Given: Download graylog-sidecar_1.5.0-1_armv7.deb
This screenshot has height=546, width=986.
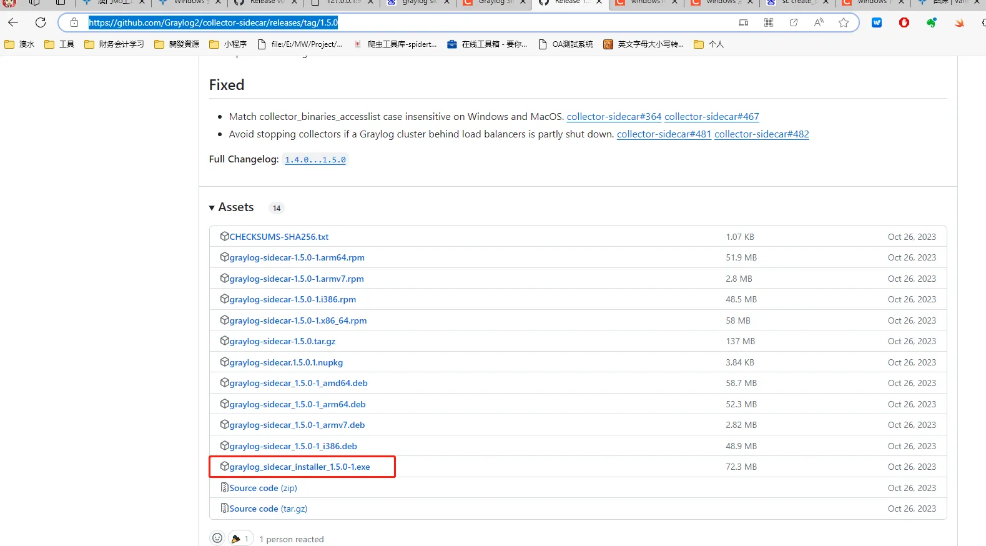Looking at the screenshot, I should click(297, 425).
